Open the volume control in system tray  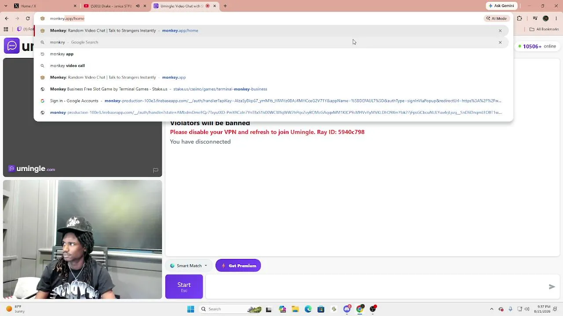(527, 309)
